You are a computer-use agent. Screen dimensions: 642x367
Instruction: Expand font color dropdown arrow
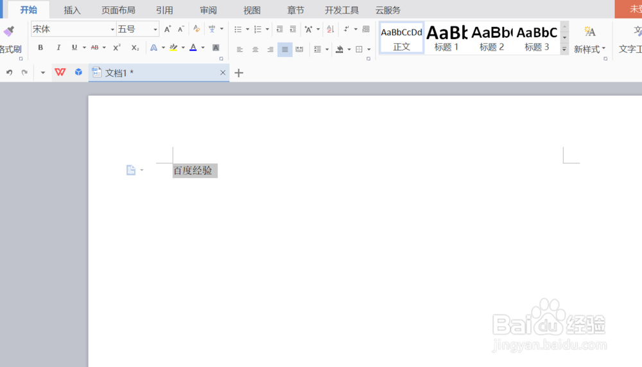pyautogui.click(x=203, y=48)
